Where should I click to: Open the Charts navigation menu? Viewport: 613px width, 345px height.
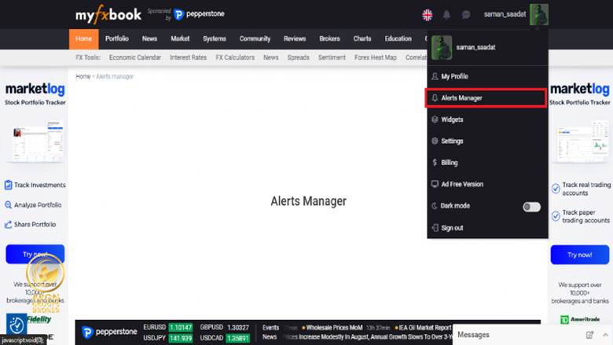tap(362, 39)
